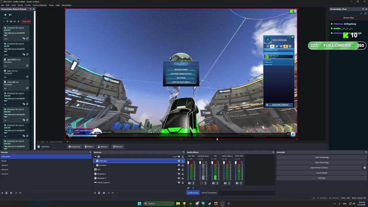
Task: Float the Controls dock panel
Action: [366, 152]
